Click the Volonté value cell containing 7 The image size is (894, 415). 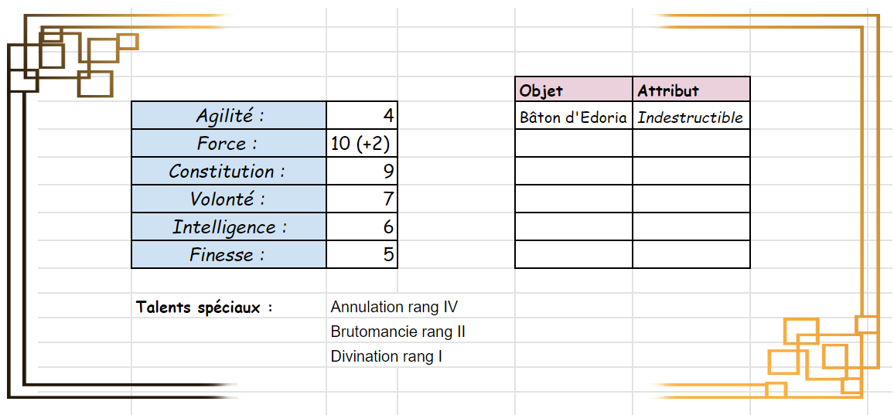362,199
